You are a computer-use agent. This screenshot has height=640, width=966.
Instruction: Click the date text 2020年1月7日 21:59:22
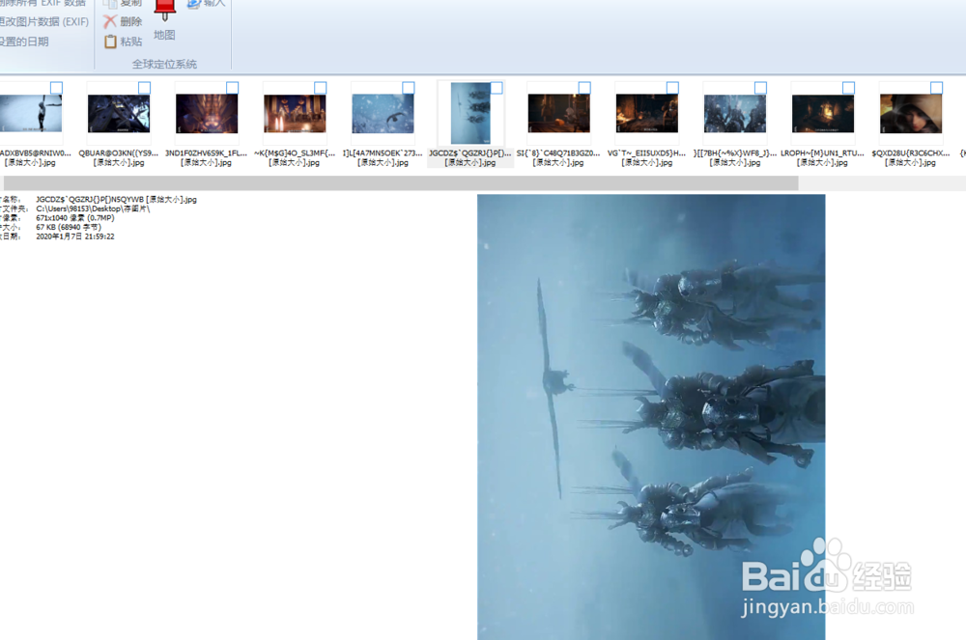coord(75,237)
